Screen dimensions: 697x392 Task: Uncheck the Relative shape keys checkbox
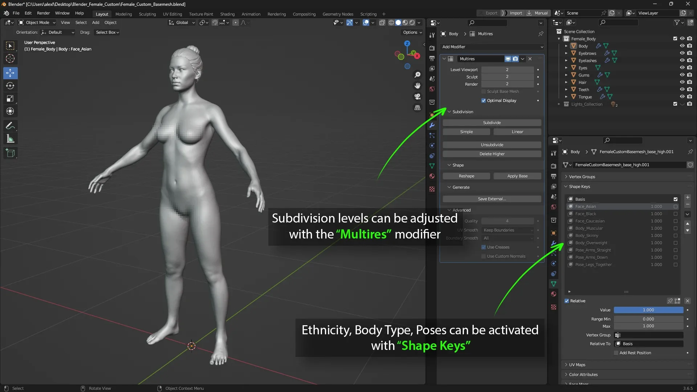[567, 301]
